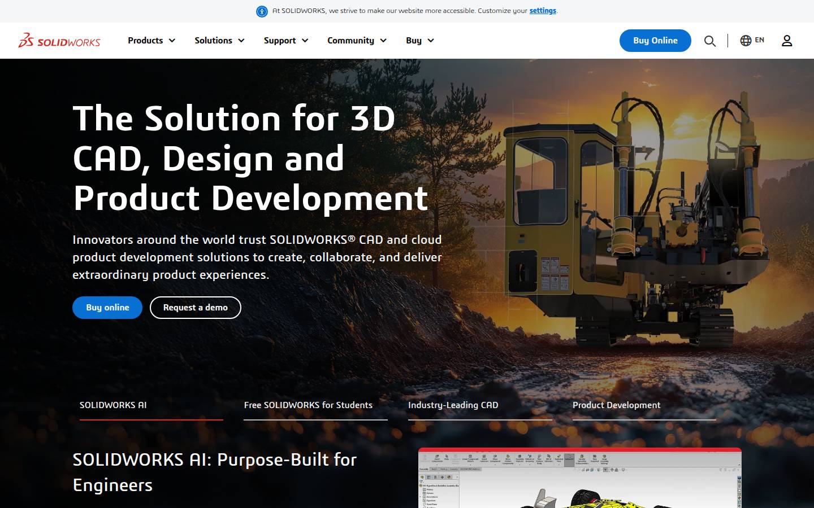Click the Buy Online header button

point(655,41)
